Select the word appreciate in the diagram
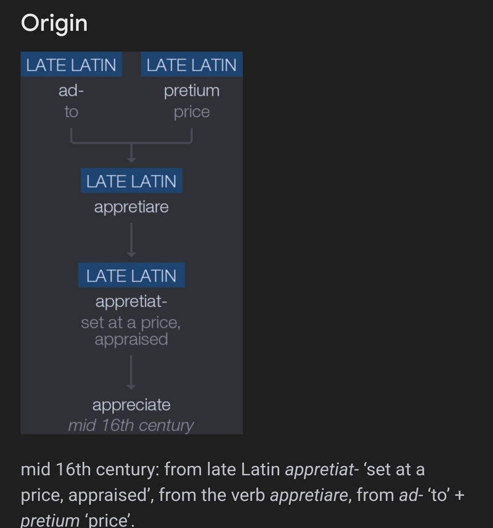 pyautogui.click(x=131, y=405)
